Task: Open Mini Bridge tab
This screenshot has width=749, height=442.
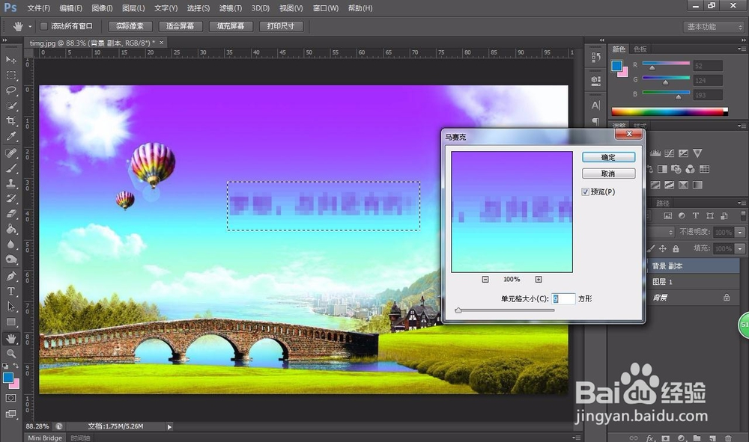Action: (x=45, y=438)
